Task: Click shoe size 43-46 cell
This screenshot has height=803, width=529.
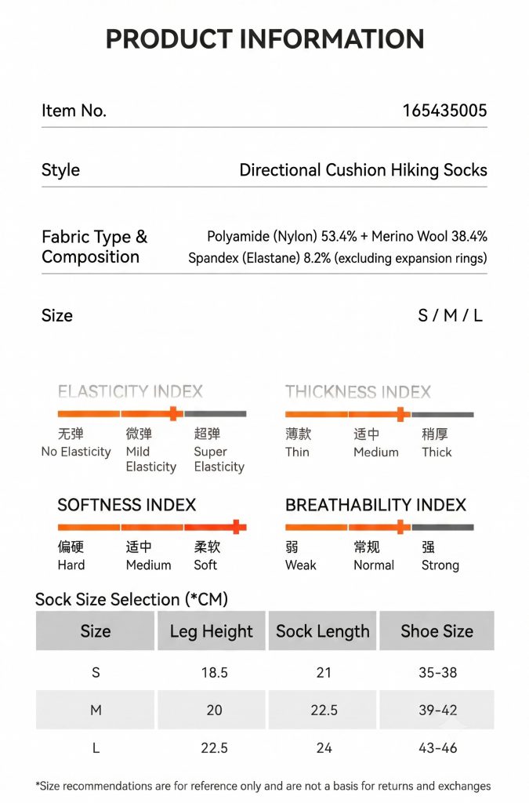Action: point(437,747)
